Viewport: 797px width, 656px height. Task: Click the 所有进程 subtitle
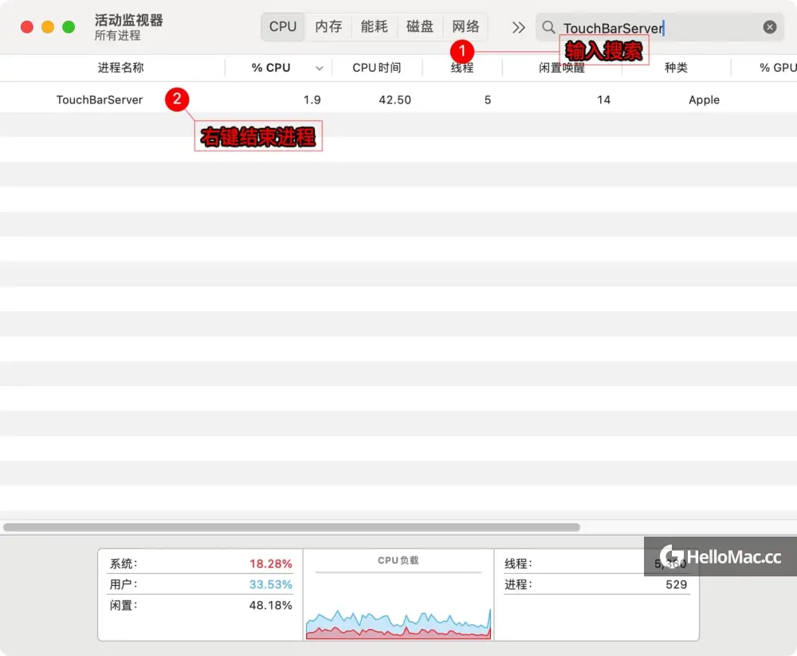click(x=117, y=36)
